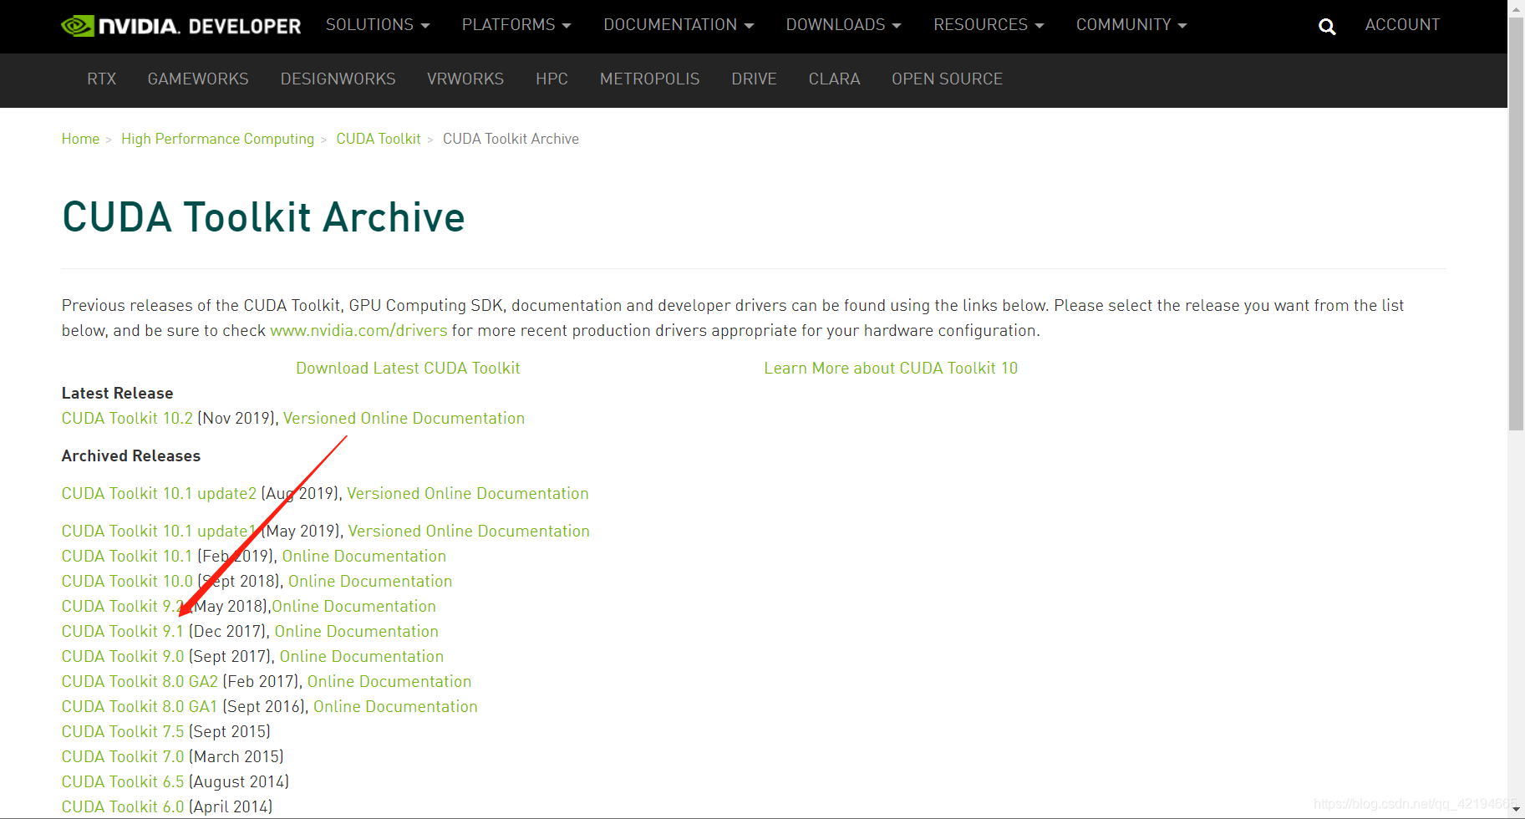Click Download Latest CUDA Toolkit
The width and height of the screenshot is (1525, 819).
(x=408, y=368)
